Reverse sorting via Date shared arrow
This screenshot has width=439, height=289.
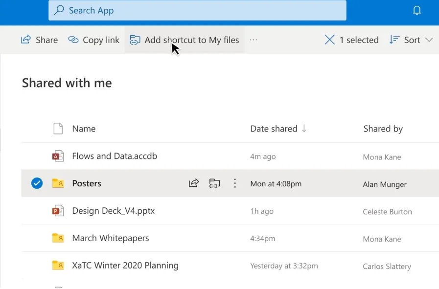point(304,129)
